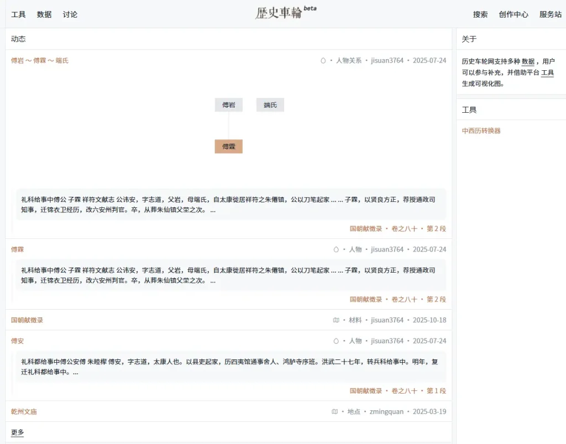Open the 国朝献徵录 material entry title
Screen dimensions: 566x444
27,320
